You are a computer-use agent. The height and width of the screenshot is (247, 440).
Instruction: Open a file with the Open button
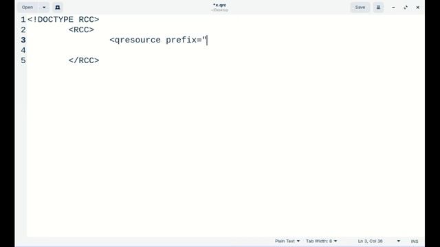pos(27,8)
